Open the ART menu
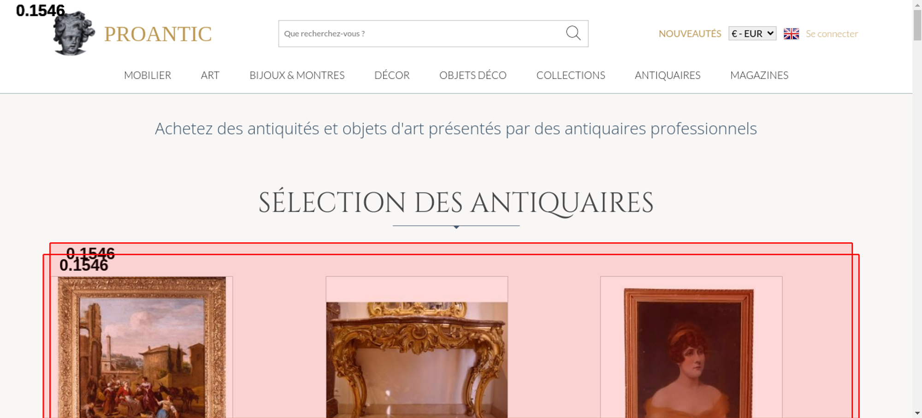 click(x=210, y=75)
